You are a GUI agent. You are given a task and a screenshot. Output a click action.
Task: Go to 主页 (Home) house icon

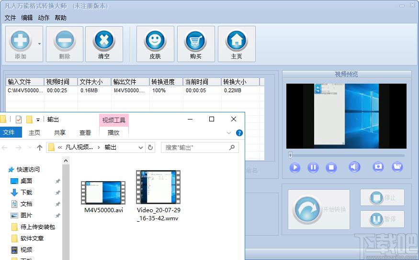237,41
